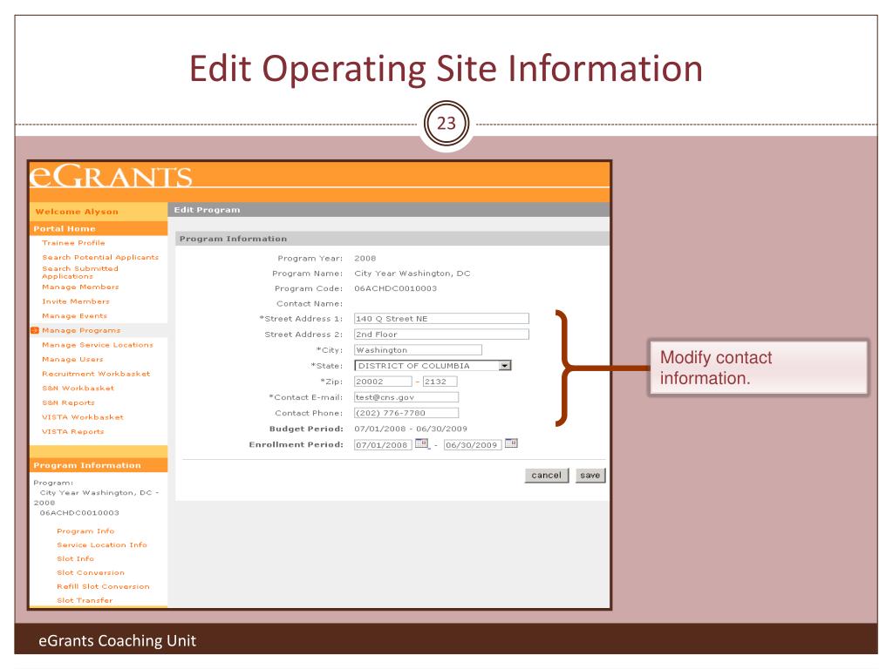Open the Slot Transfer link

85,600
